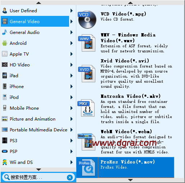Expand the Android submenu arrow
This screenshot has height=183, width=185.
[x=72, y=43]
